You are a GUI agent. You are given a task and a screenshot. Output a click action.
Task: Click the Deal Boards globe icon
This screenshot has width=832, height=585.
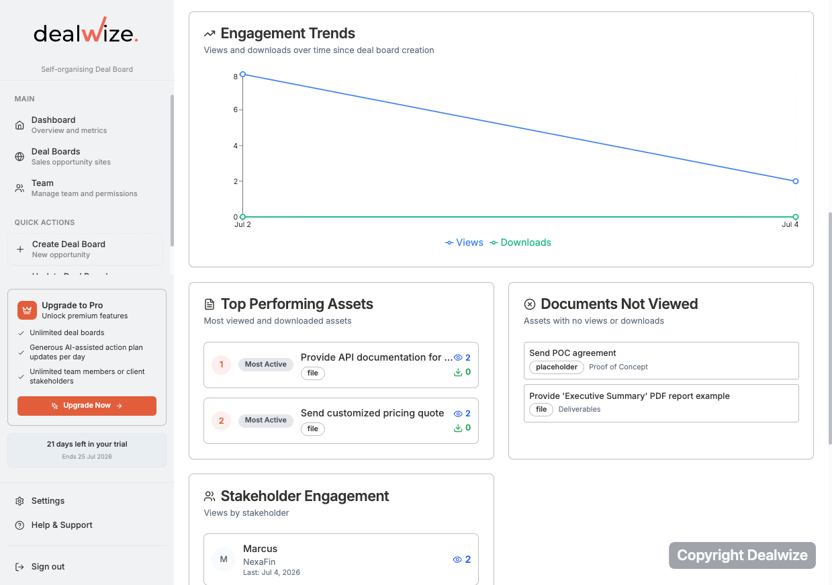point(19,156)
